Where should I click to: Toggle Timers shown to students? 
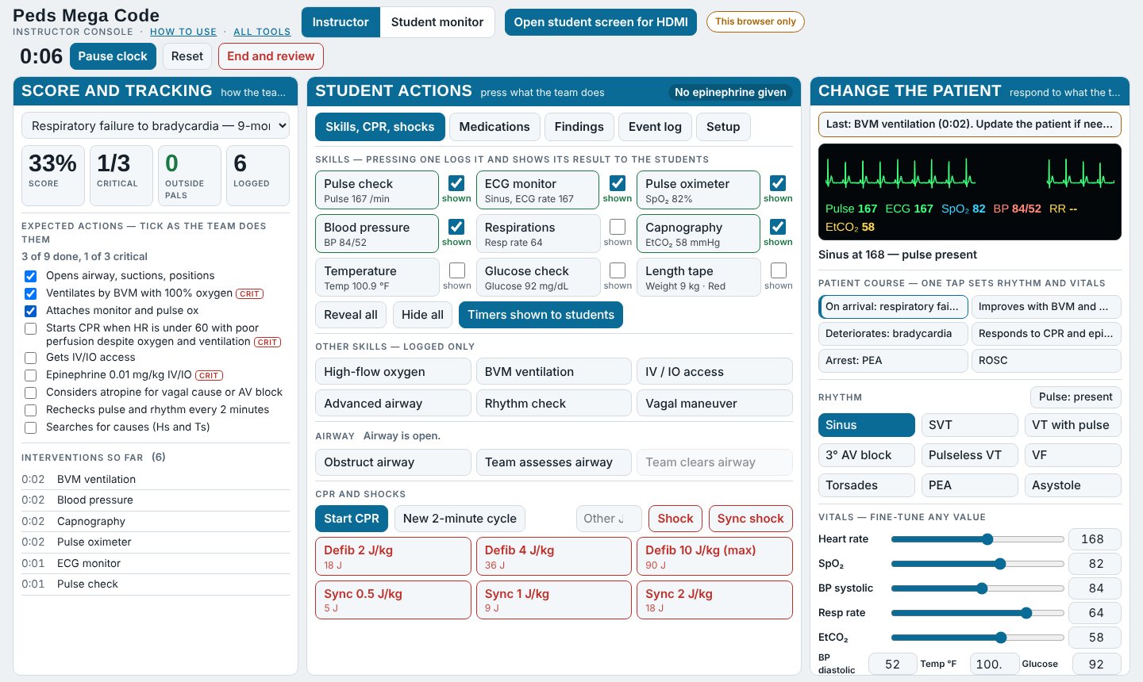(541, 315)
